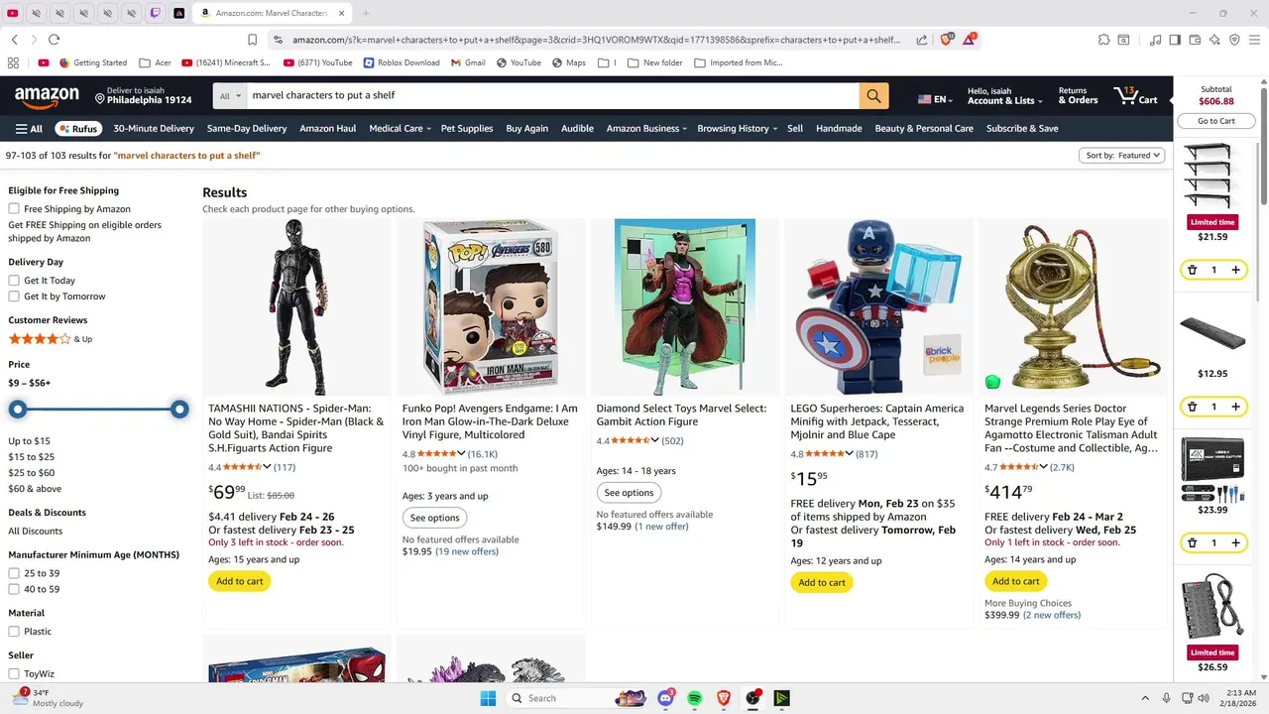
Task: Open the shopping cart icon
Action: (1135, 96)
